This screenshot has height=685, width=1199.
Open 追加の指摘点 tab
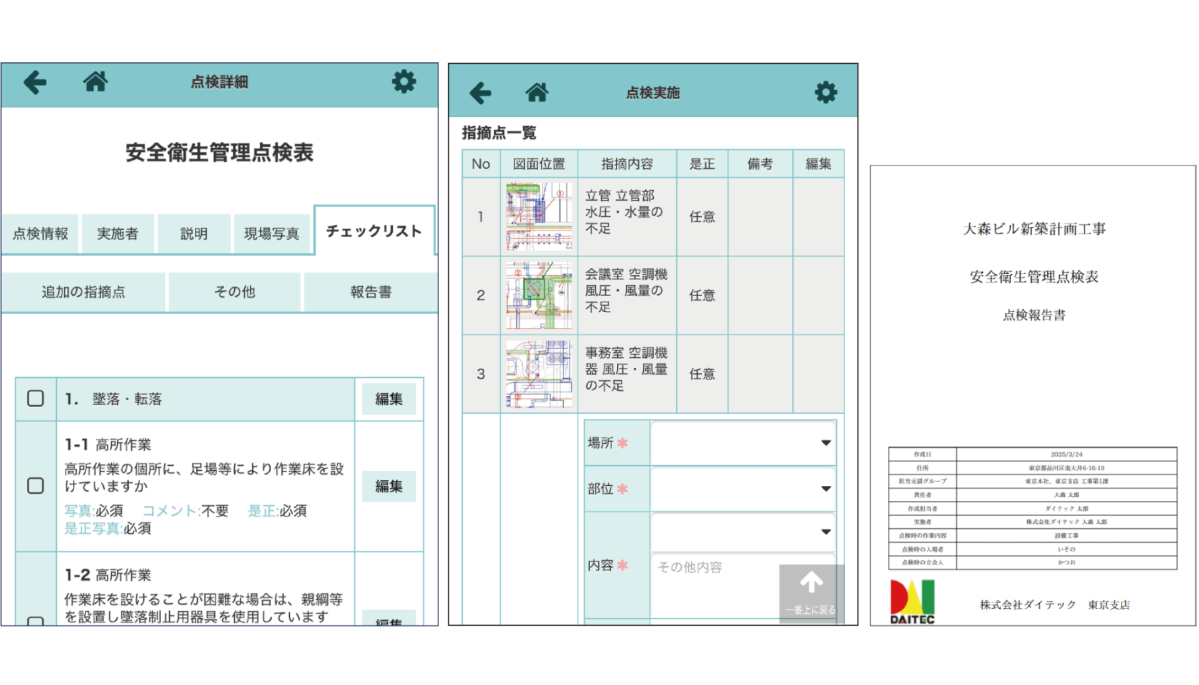[84, 292]
